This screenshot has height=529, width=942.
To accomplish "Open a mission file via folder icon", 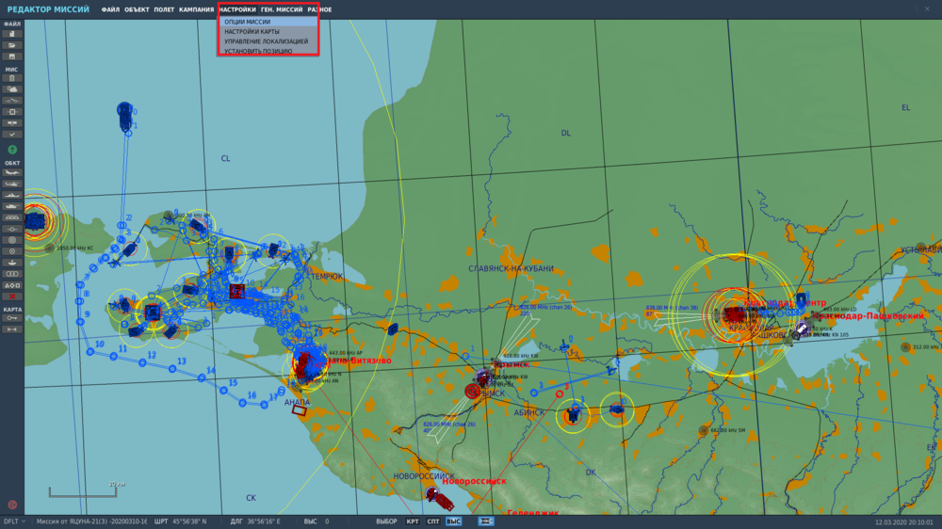I will point(12,45).
